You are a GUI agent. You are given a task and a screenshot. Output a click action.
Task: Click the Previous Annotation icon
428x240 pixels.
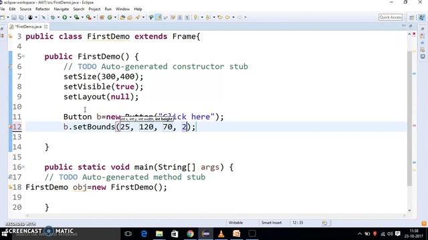click(x=208, y=17)
